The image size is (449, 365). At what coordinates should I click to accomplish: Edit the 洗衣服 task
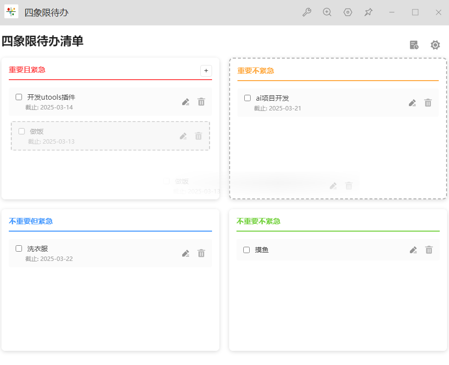(x=186, y=254)
